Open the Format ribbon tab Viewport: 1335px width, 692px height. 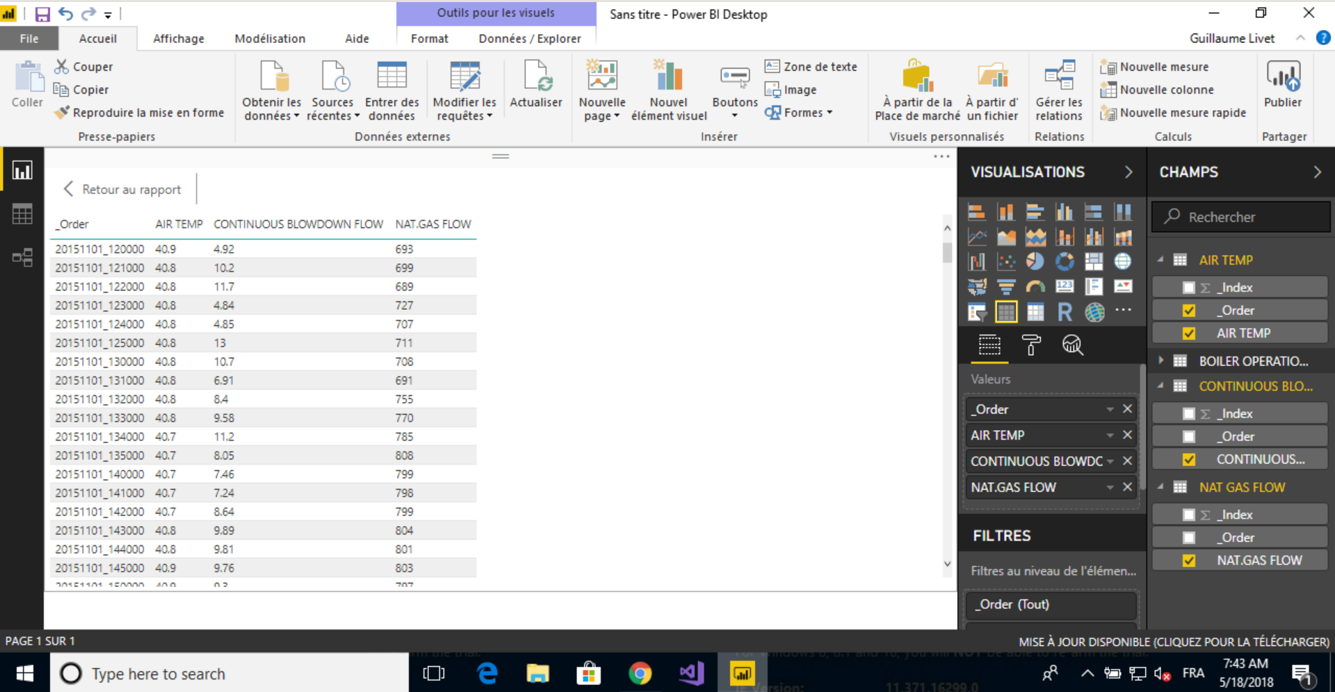point(429,39)
